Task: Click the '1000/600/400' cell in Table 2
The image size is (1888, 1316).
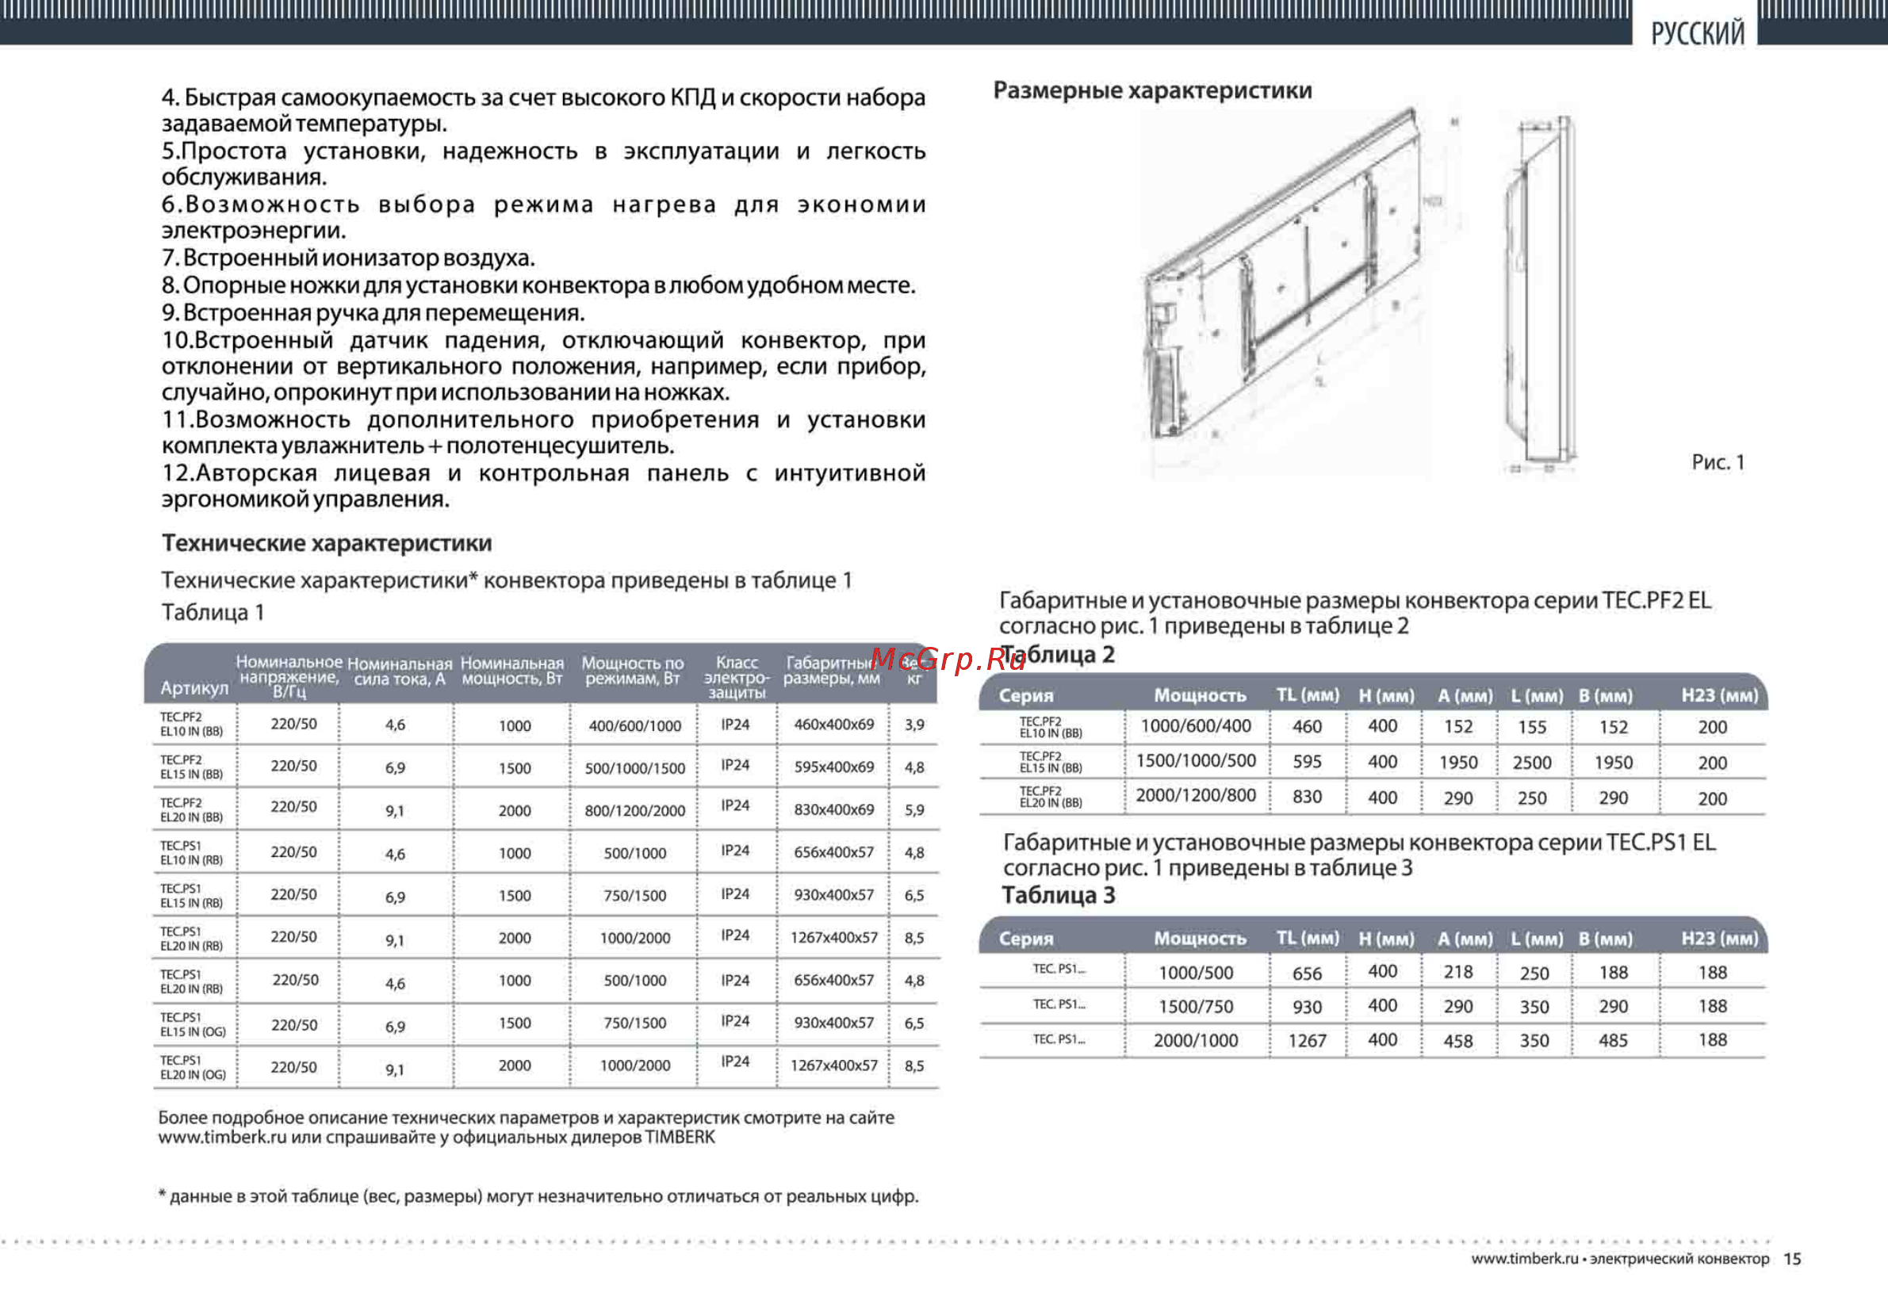Action: (x=1196, y=727)
